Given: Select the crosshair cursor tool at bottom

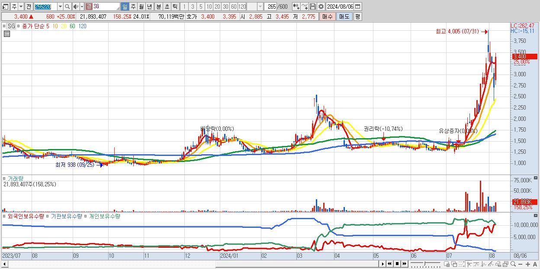Looking at the screenshot, I should [469, 264].
